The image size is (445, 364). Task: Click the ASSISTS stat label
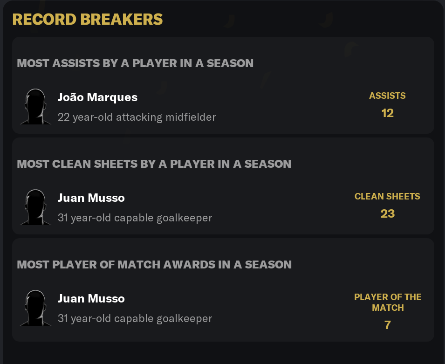click(x=387, y=96)
